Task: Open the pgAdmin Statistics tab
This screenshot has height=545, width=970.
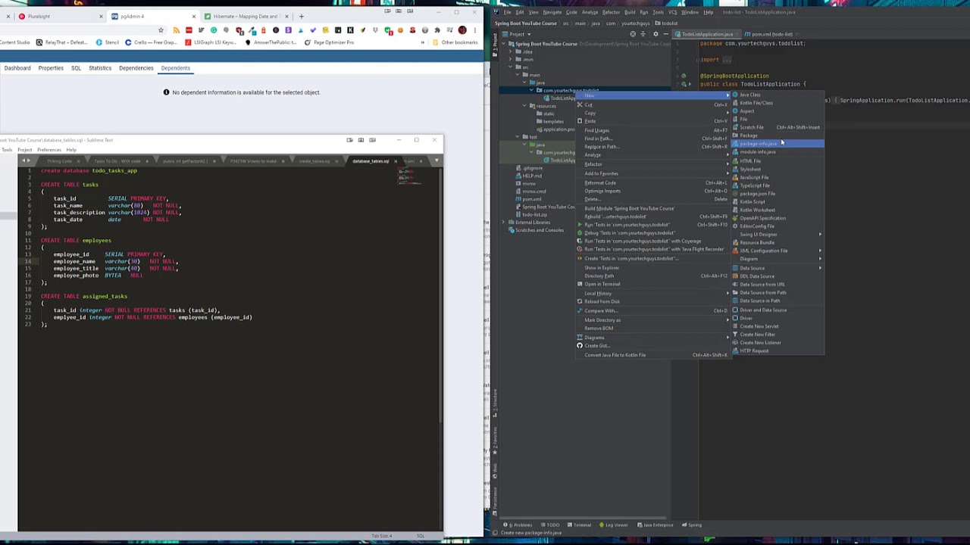Action: point(100,68)
